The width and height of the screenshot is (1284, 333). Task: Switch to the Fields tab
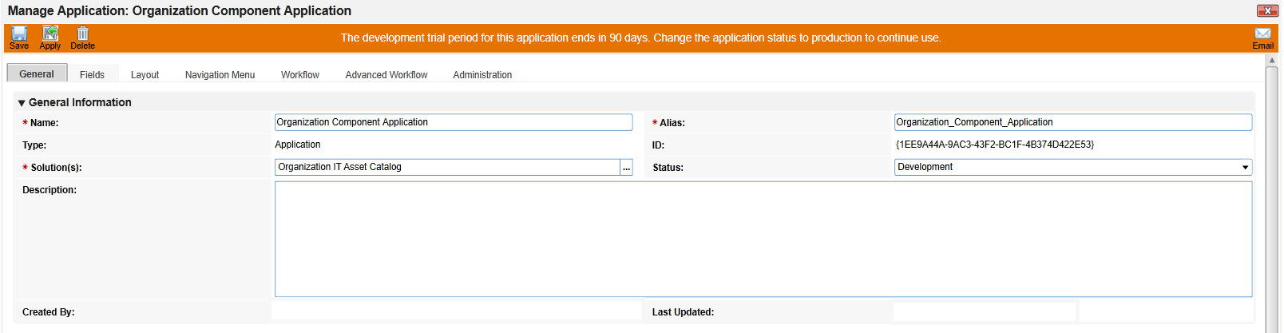(x=92, y=75)
